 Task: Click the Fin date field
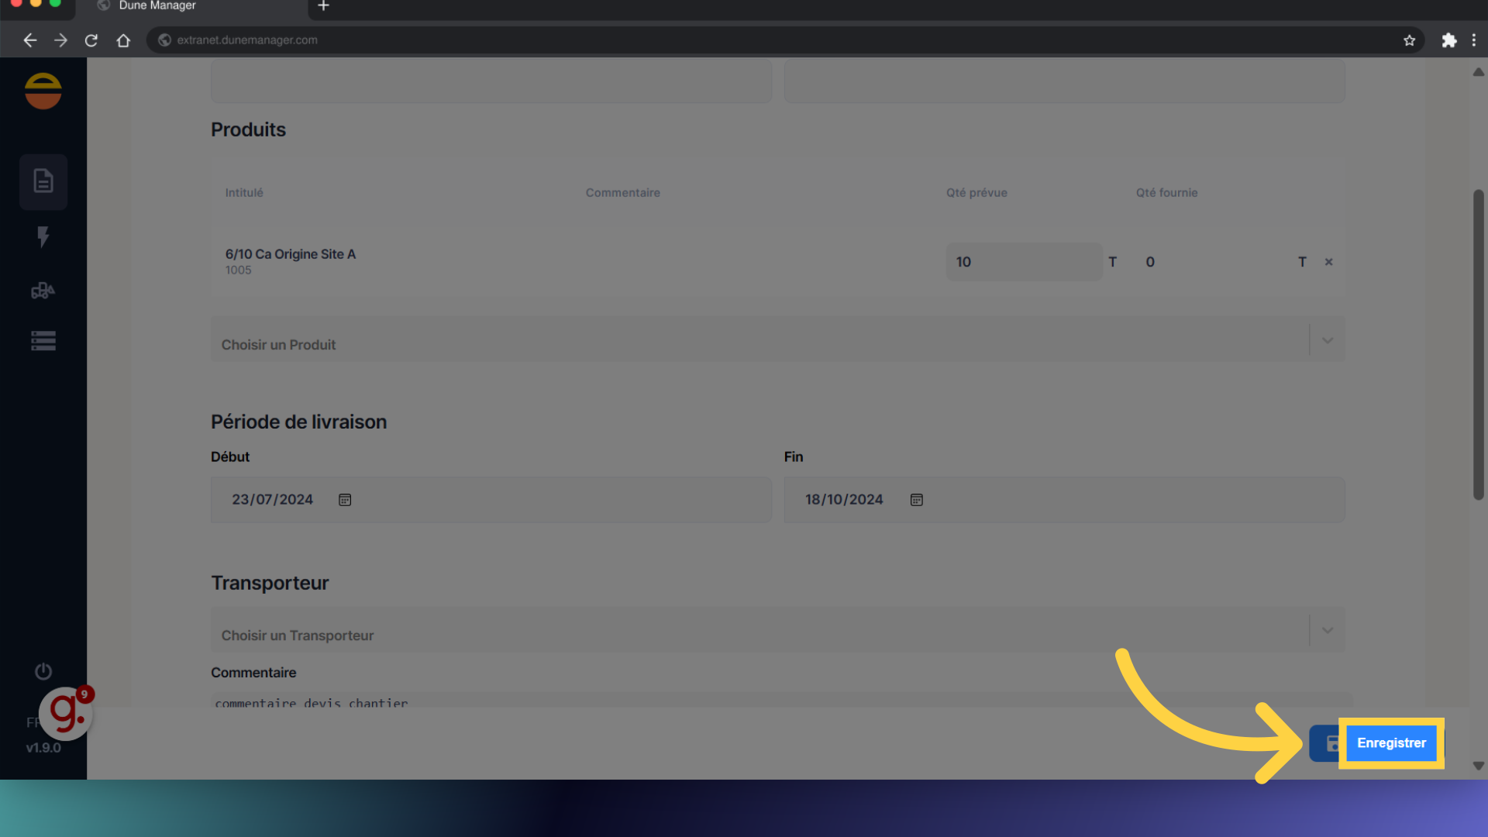pos(843,500)
